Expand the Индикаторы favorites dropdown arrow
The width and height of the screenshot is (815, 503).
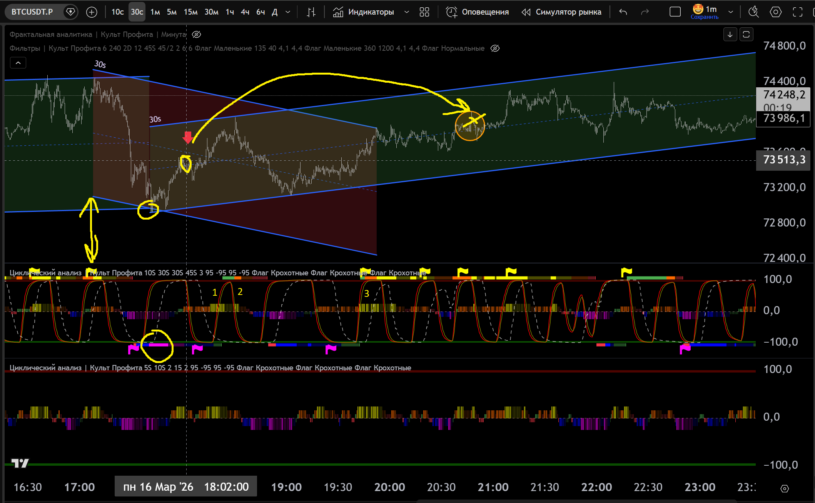[x=406, y=12]
